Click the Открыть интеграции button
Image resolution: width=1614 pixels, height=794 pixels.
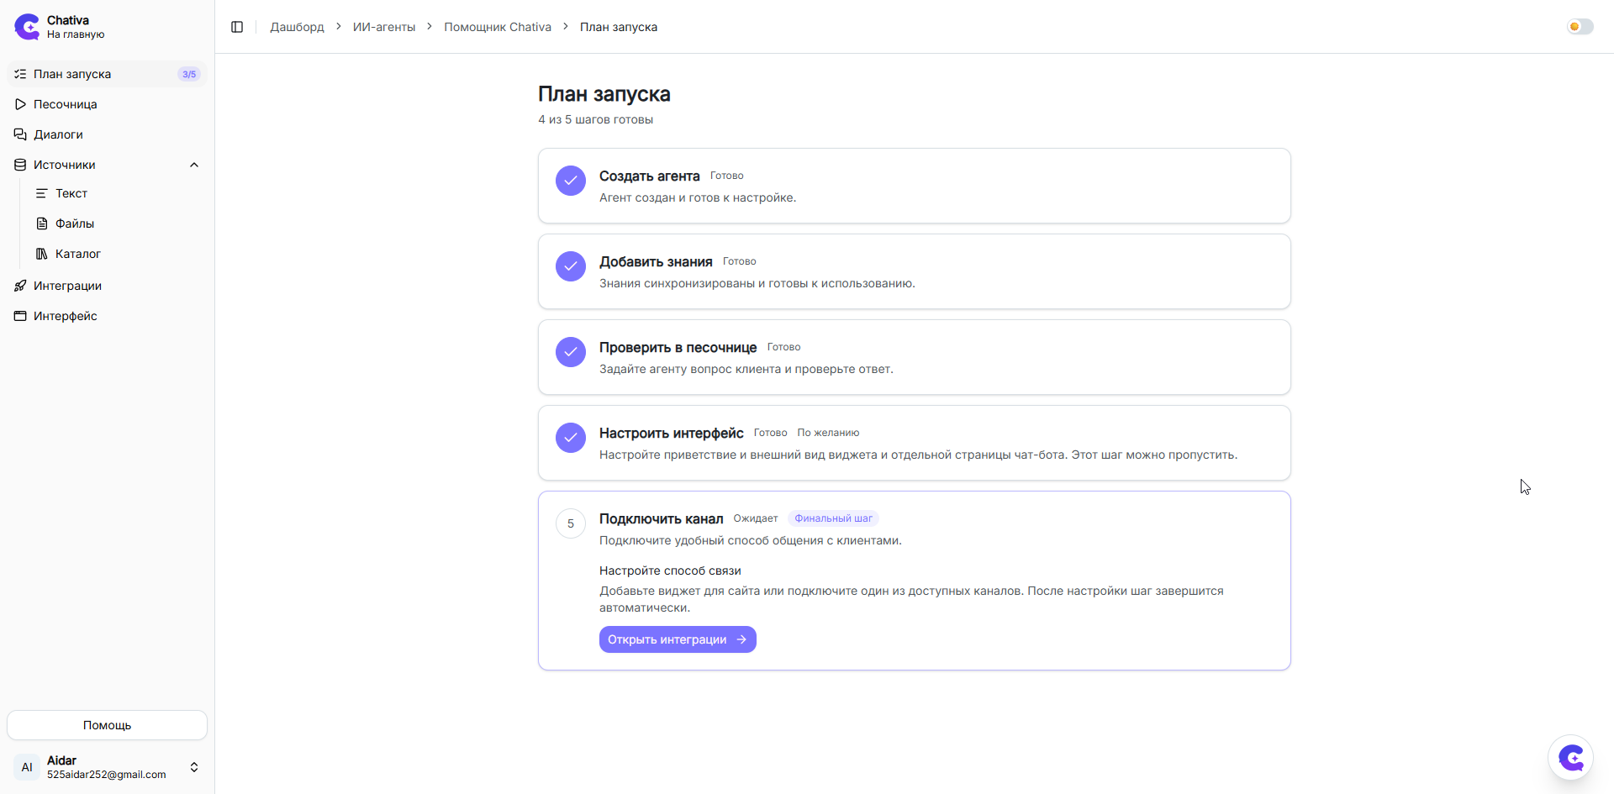(678, 639)
